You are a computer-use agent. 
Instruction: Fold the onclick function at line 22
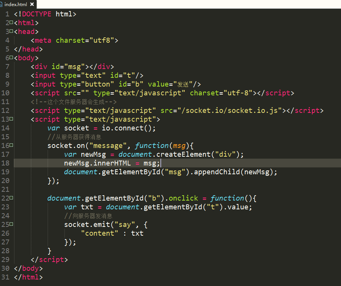pyautogui.click(x=11, y=198)
